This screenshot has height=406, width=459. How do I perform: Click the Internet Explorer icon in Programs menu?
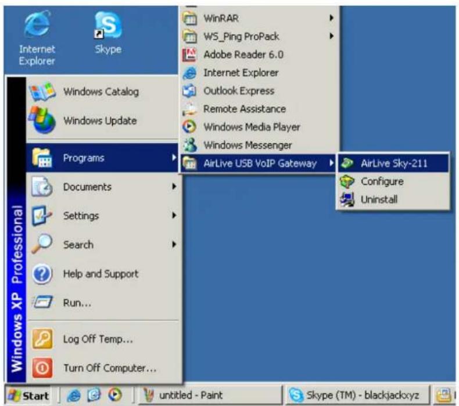pyautogui.click(x=189, y=73)
